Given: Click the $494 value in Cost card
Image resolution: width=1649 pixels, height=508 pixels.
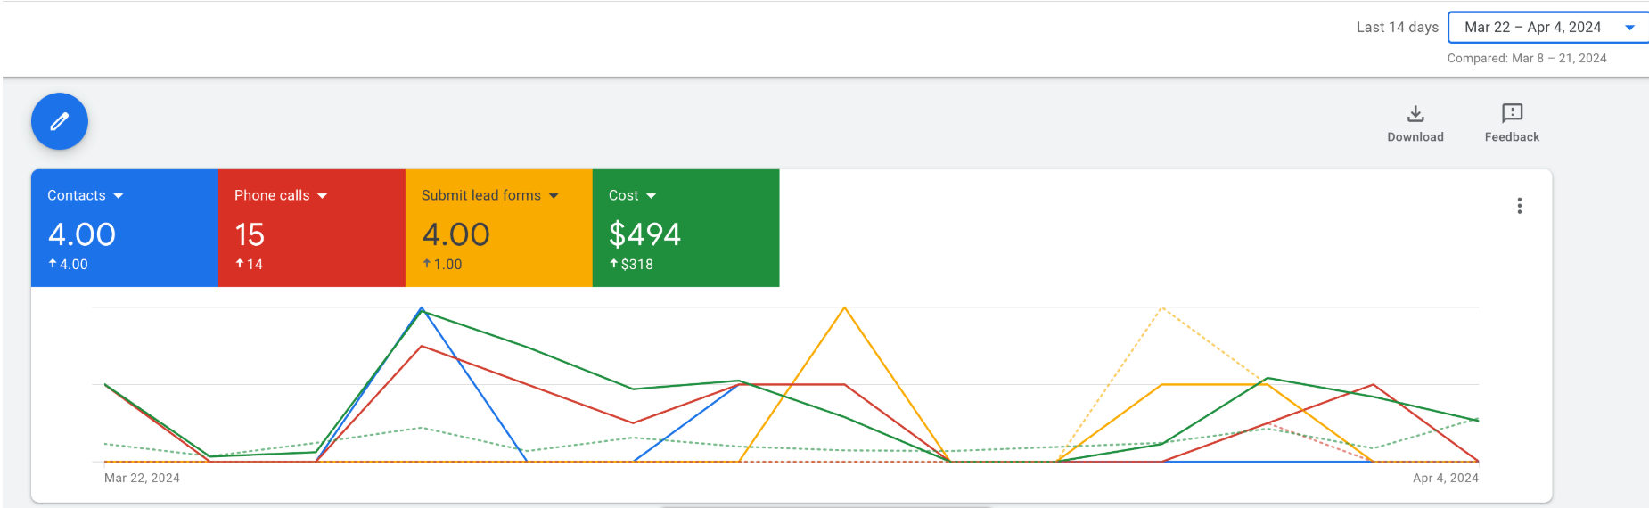Looking at the screenshot, I should pyautogui.click(x=644, y=234).
